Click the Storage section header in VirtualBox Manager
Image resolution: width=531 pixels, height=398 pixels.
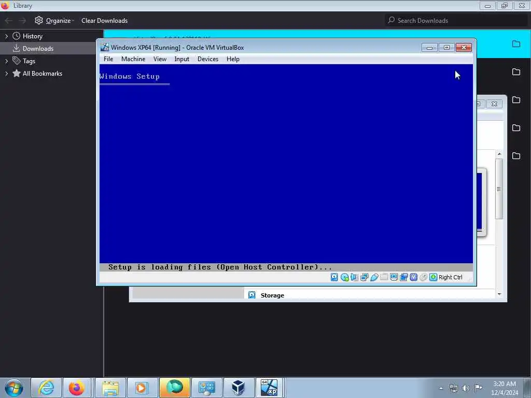[x=272, y=295]
